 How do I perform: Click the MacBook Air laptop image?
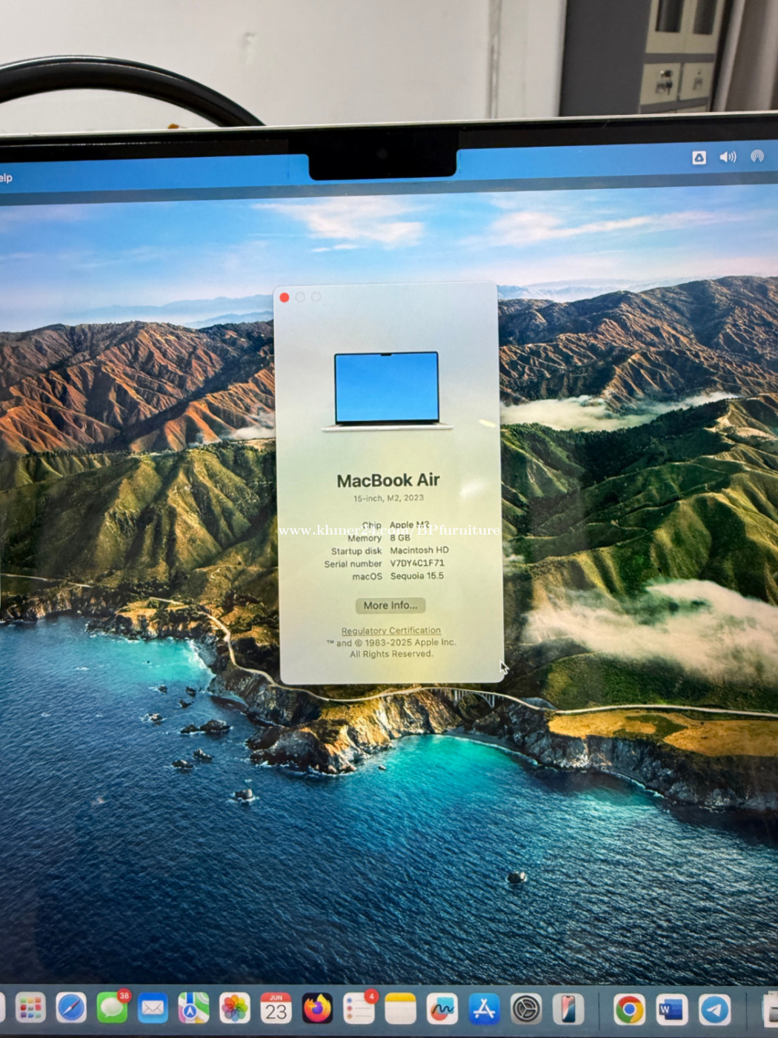(386, 391)
